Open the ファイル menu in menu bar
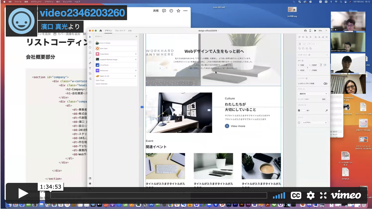The image size is (372, 209). coord(18,2)
